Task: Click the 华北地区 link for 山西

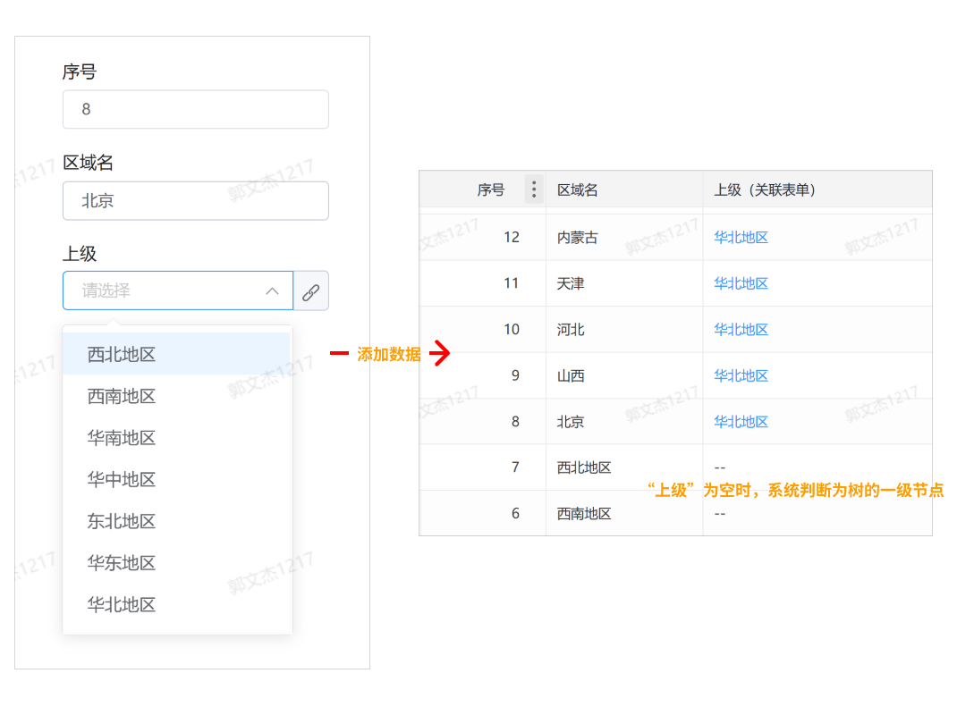Action: [x=741, y=375]
